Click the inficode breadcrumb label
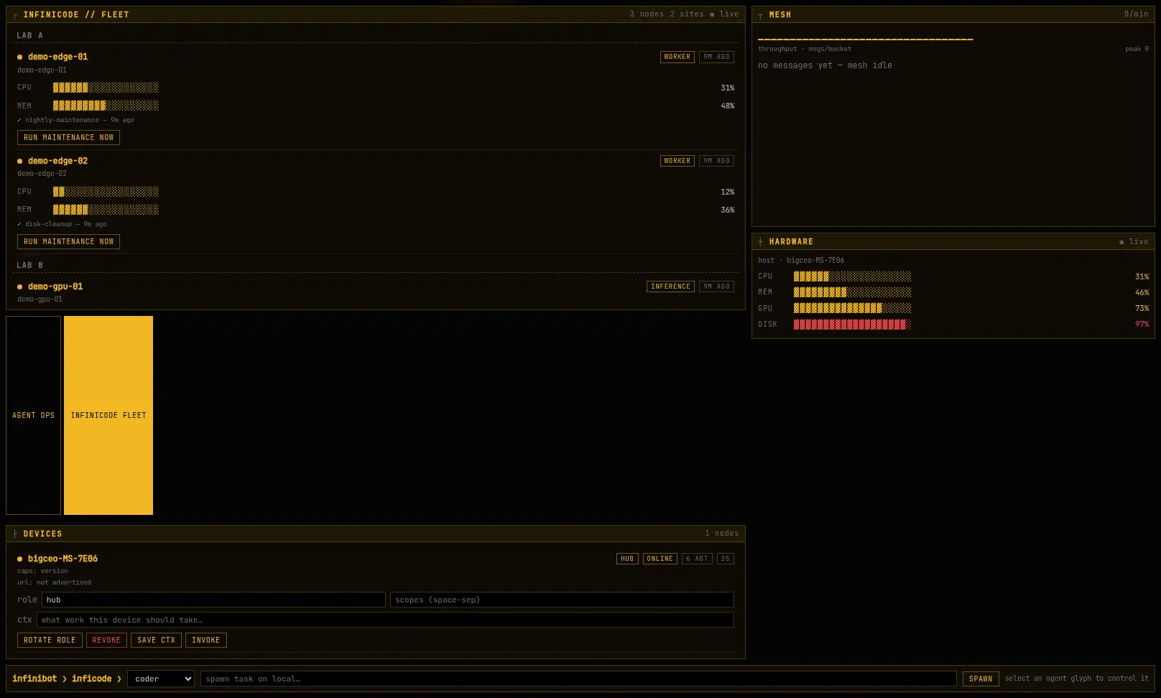1161x698 pixels. 91,679
